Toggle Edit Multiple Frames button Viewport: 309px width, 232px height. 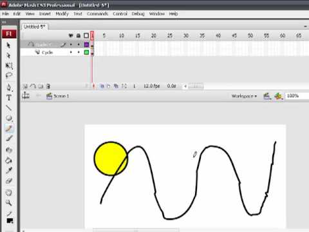point(116,86)
